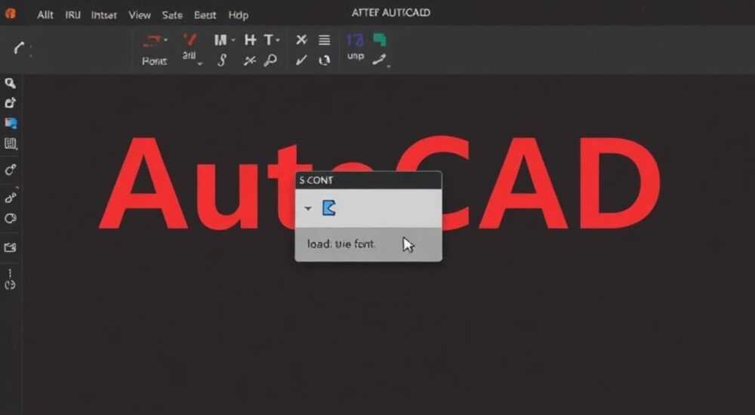Expand the dropdown arrow in S CONT popup
This screenshot has width=755, height=415.
(308, 208)
